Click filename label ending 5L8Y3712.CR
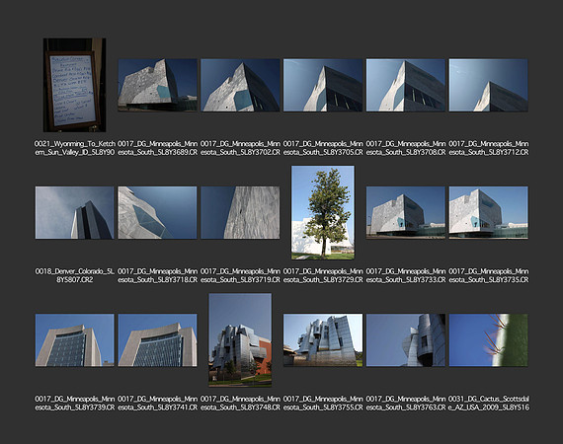The height and width of the screenshot is (444, 563). click(x=488, y=148)
